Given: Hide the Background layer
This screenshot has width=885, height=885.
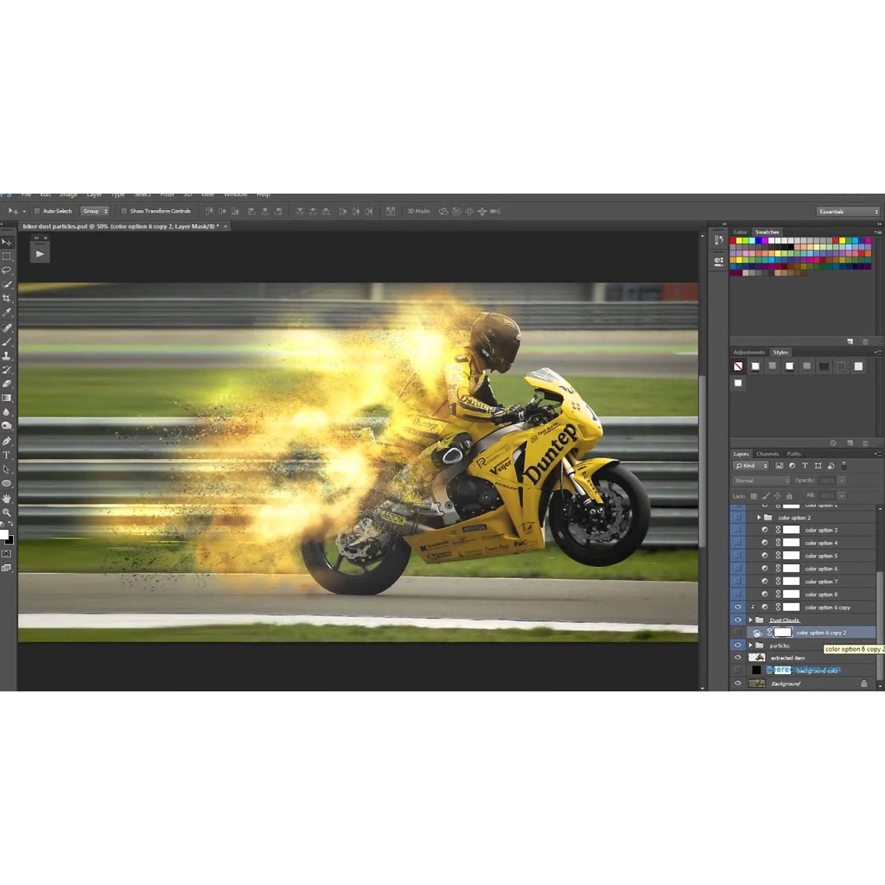Looking at the screenshot, I should tap(737, 683).
